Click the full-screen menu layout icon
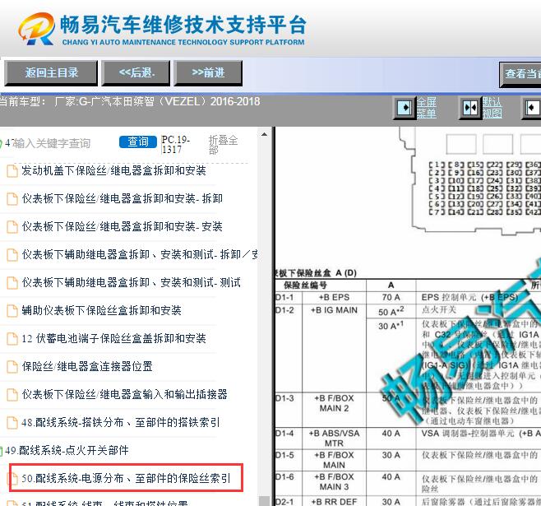541x506 pixels. (405, 108)
